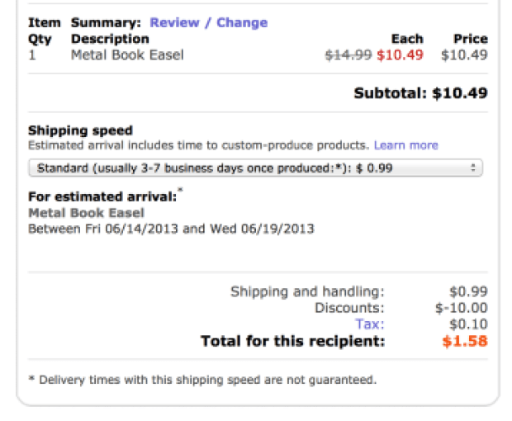
Task: Click the red $10.49 sale price
Action: click(x=400, y=55)
